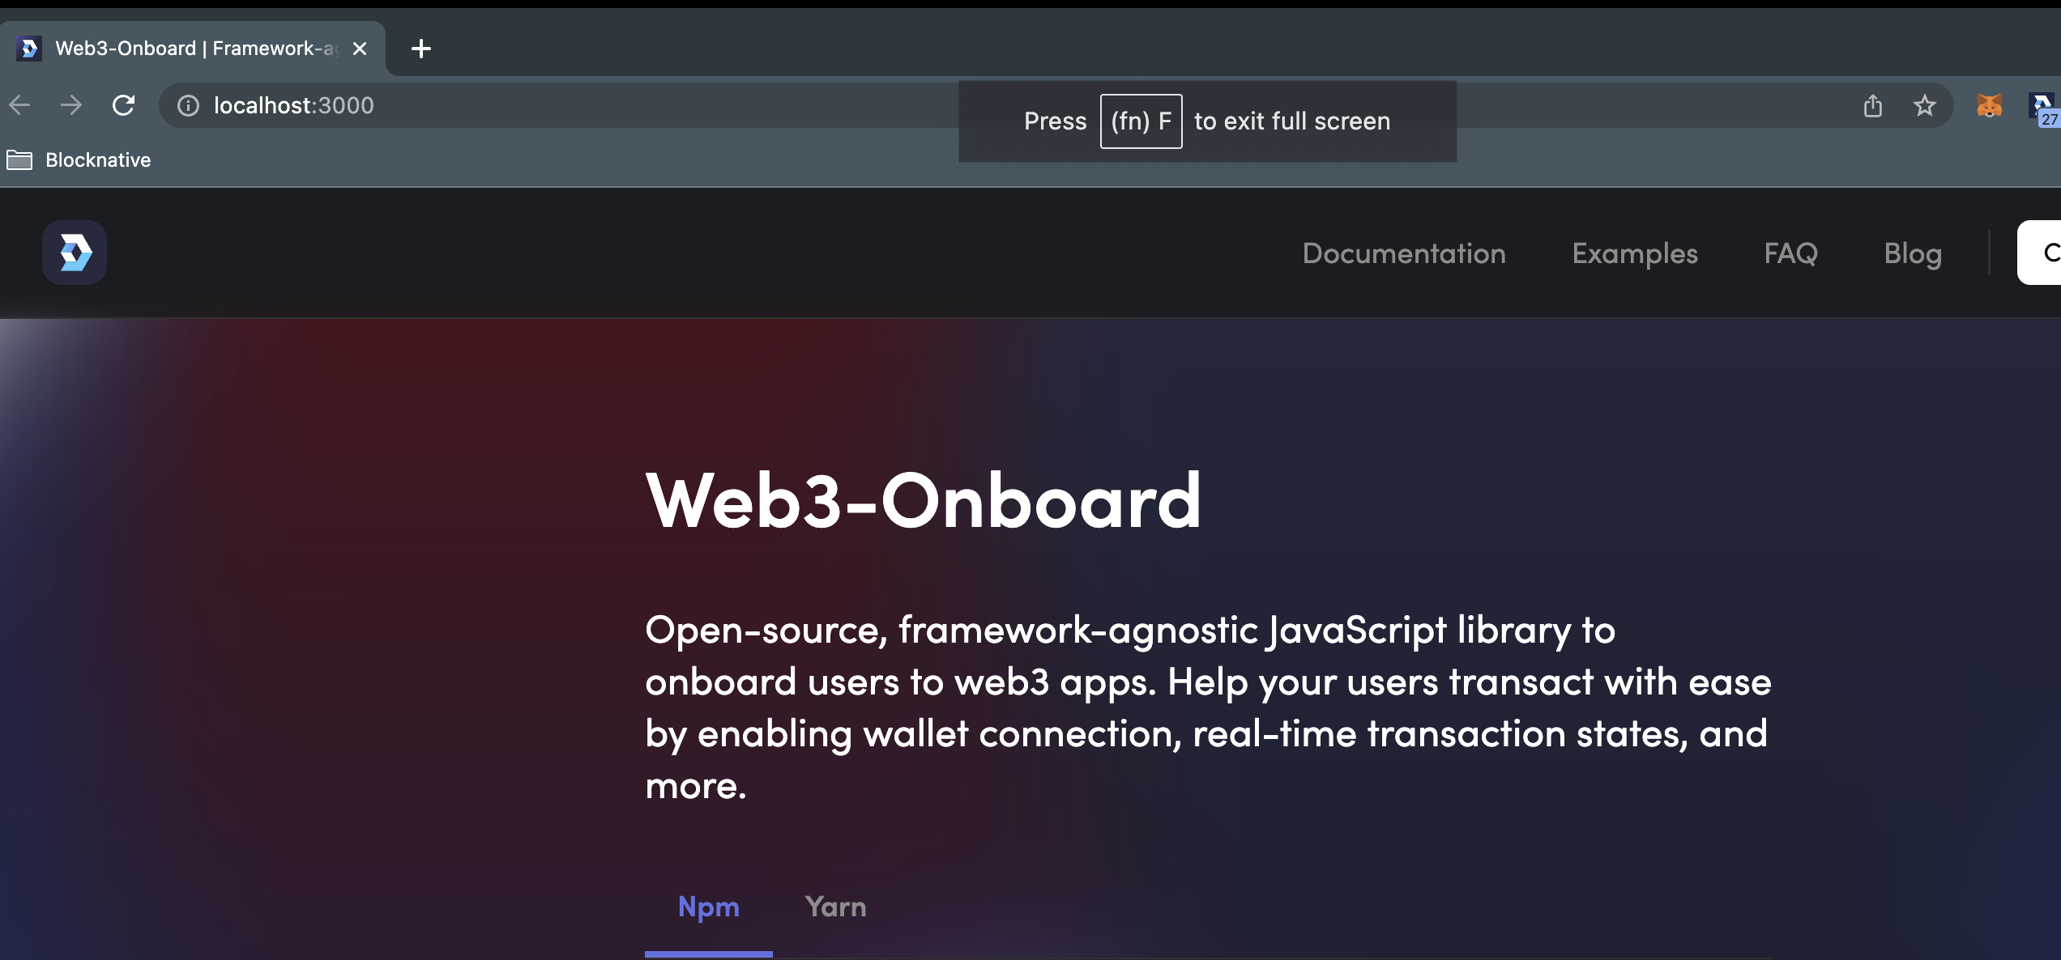
Task: Reload the localhost page
Action: (123, 105)
